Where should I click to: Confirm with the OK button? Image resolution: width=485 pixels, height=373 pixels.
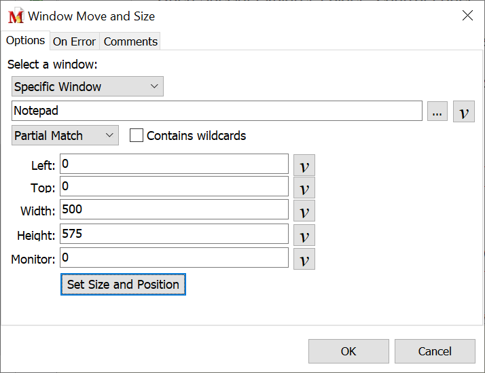coord(348,351)
